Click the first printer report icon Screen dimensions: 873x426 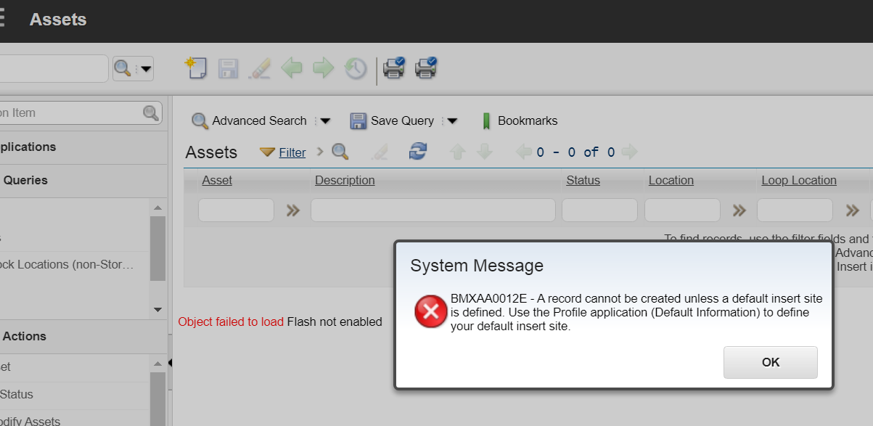(x=394, y=68)
